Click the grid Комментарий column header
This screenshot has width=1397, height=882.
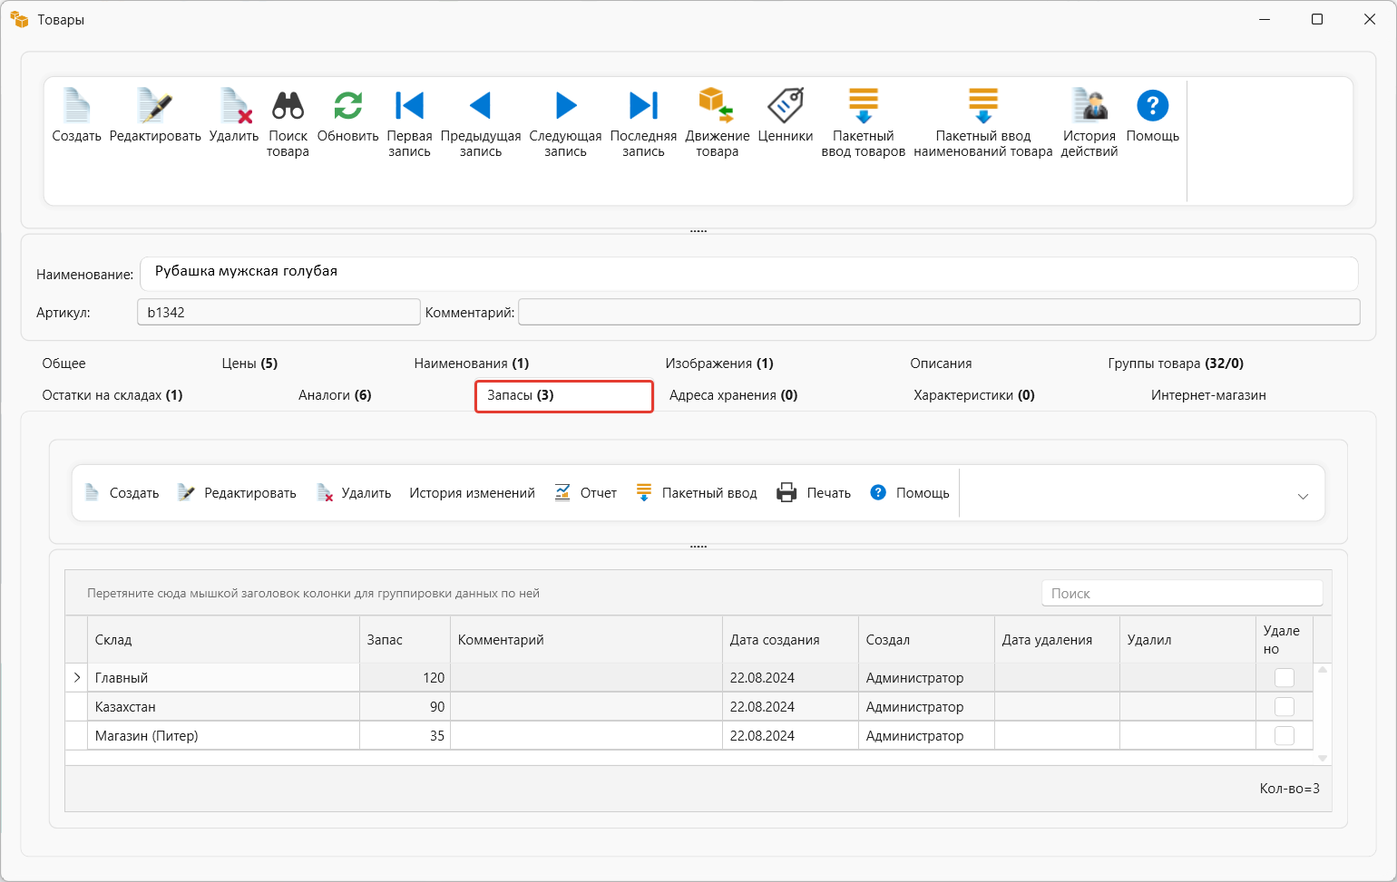tap(586, 640)
